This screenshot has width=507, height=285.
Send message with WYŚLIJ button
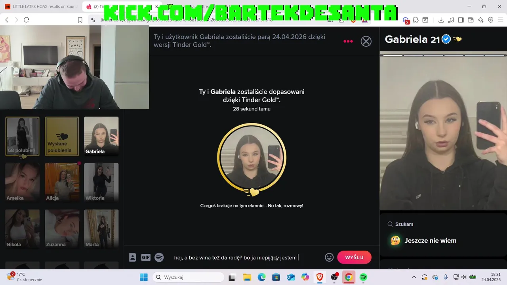click(354, 257)
